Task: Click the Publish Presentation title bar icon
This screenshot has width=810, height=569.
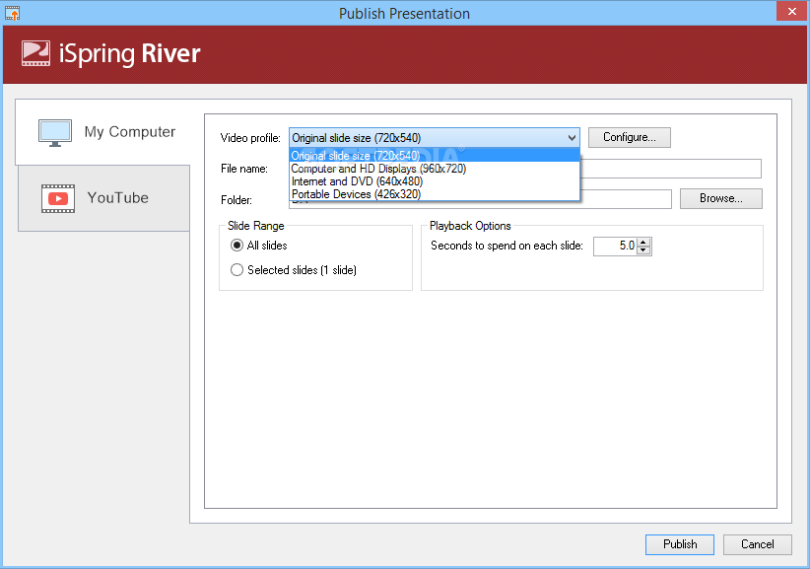Action: point(12,13)
